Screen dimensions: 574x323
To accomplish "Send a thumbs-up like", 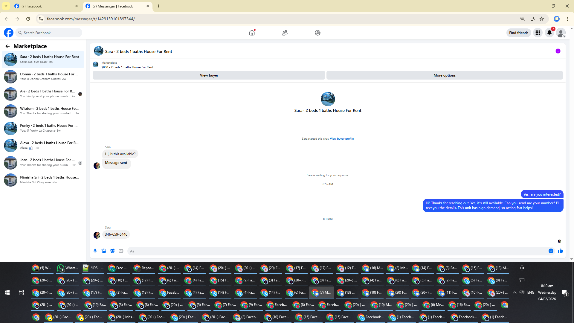I will tap(561, 251).
